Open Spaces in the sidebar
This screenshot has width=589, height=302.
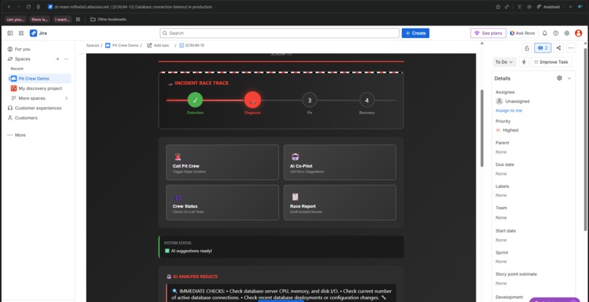tap(23, 58)
